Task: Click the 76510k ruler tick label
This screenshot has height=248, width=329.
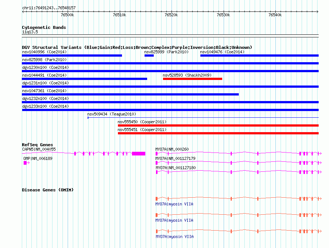Action: [x=119, y=15]
